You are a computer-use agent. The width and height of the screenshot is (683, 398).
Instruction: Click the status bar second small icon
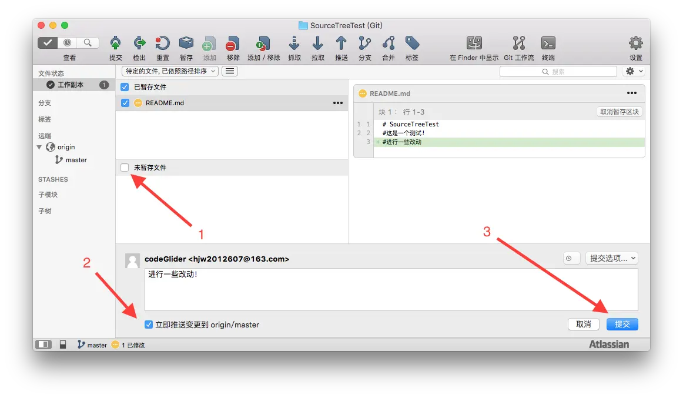coord(63,345)
